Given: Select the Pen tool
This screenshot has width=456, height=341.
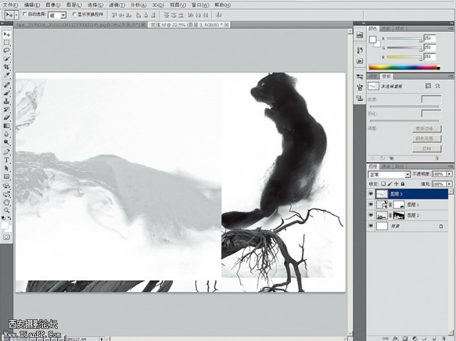Looking at the screenshot, I should pyautogui.click(x=6, y=152).
